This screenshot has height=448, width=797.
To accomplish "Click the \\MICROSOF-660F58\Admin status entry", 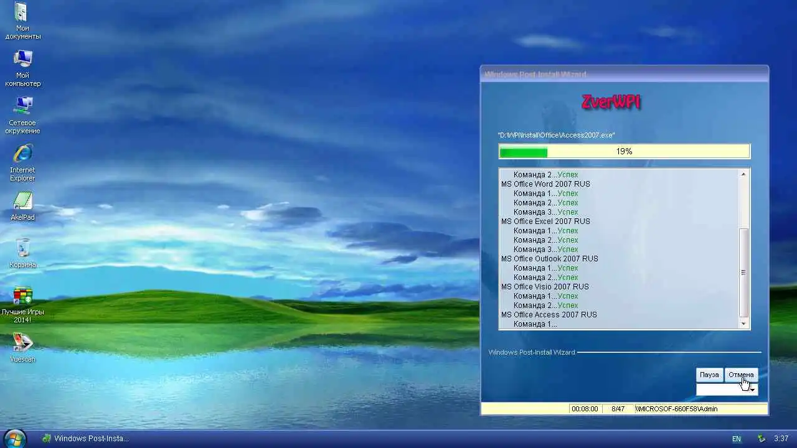I will point(700,409).
